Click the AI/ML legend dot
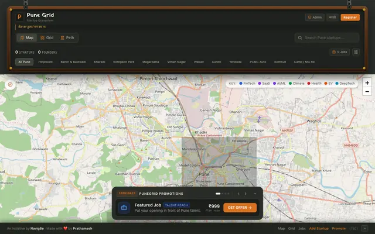This screenshot has height=234, width=375. coord(274,83)
